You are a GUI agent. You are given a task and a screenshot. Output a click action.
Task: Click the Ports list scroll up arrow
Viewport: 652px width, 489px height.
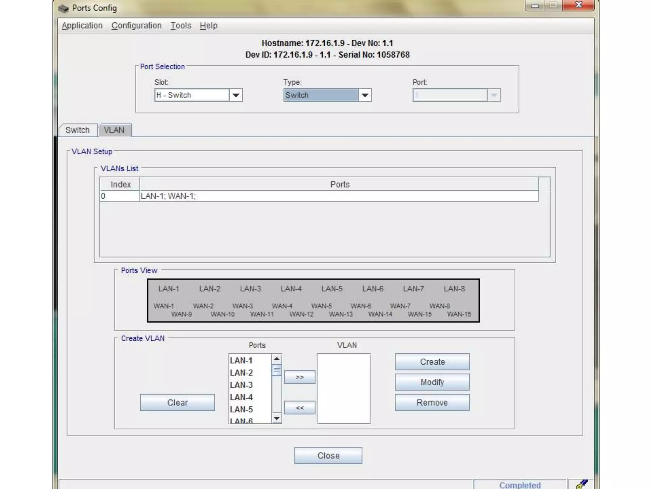pyautogui.click(x=277, y=359)
